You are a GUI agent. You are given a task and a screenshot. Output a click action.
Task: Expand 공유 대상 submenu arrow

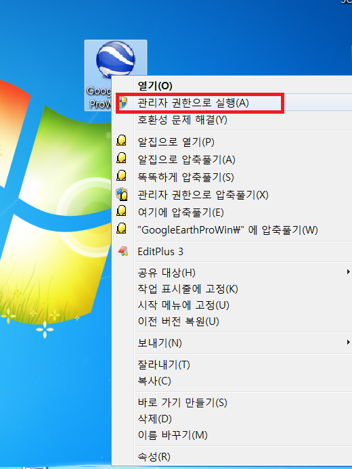(348, 271)
